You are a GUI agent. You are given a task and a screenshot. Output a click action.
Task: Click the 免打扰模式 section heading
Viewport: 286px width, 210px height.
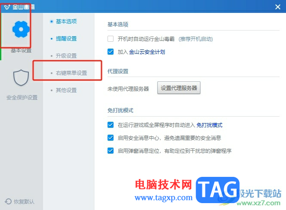click(x=120, y=111)
